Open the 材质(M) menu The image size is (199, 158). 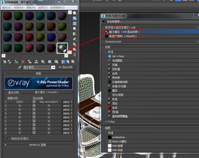(x=19, y=8)
